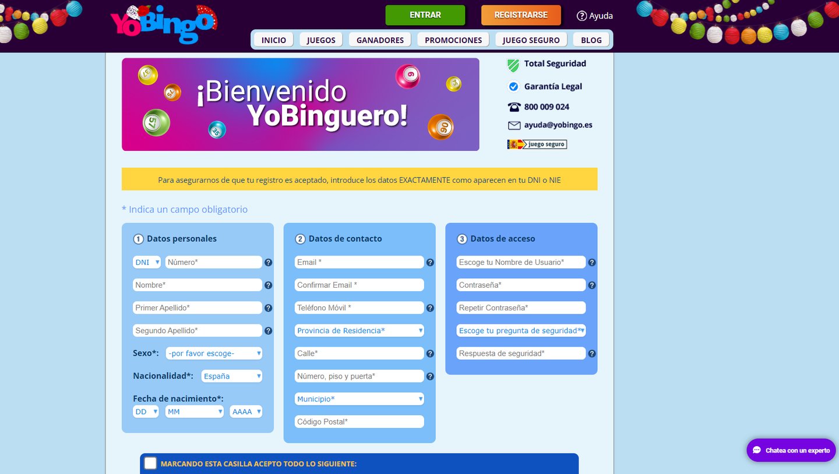Image resolution: width=839 pixels, height=474 pixels.
Task: Expand the security question dropdown
Action: pyautogui.click(x=521, y=330)
